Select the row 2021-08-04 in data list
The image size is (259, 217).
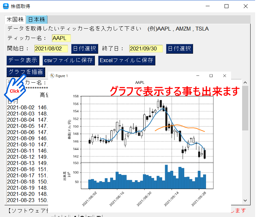tap(27, 120)
